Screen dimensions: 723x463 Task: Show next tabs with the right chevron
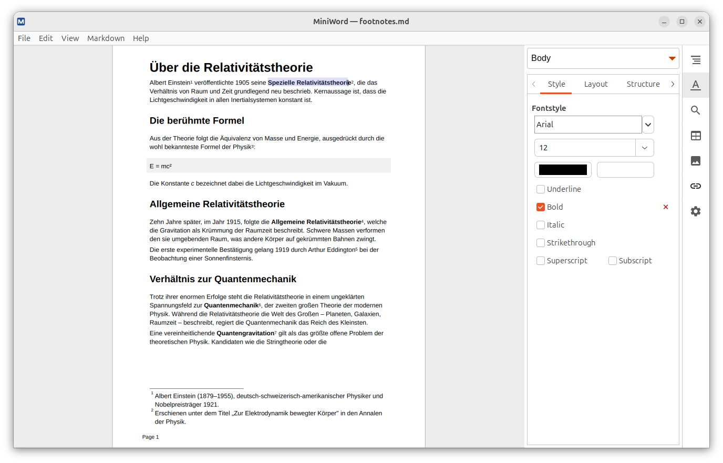[x=673, y=84]
